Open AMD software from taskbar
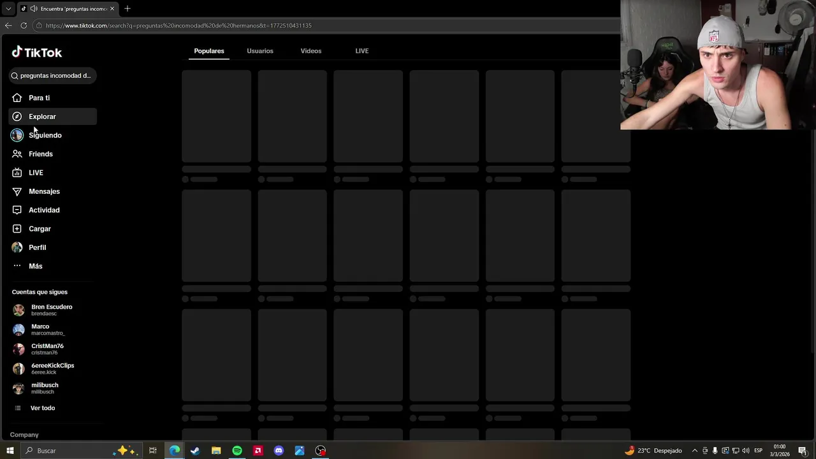The image size is (816, 459). 258,451
